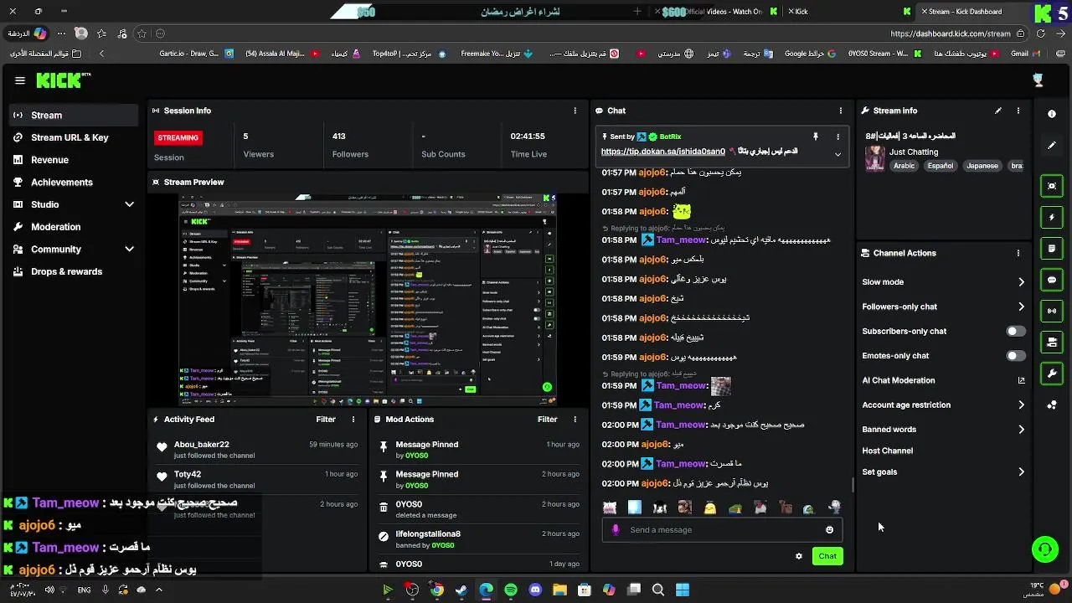The width and height of the screenshot is (1072, 603).
Task: Toggle the stream preview widget icon in right sidebar
Action: click(1052, 186)
